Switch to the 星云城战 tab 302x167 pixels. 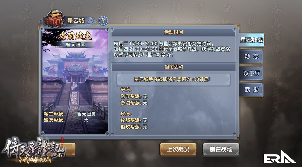click(x=252, y=40)
